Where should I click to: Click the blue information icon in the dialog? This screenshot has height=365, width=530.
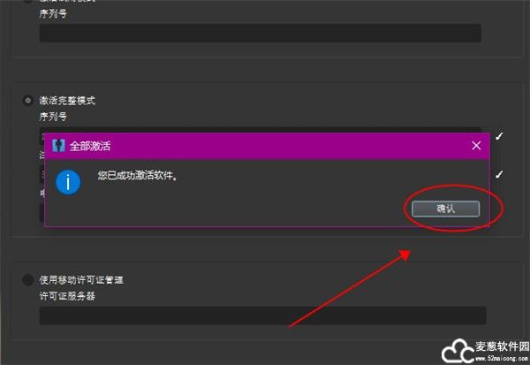tap(68, 182)
